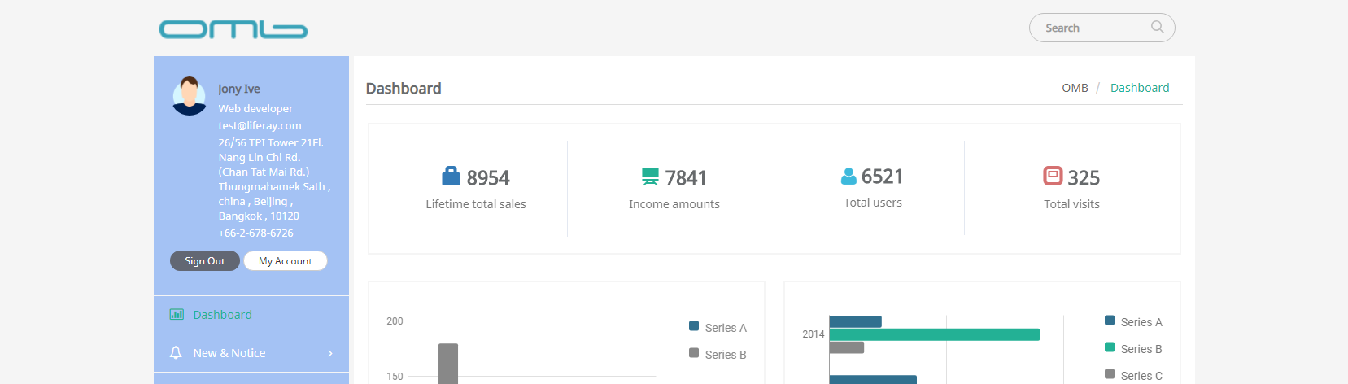Screen dimensions: 1348x384
Task: Expand the New & Notice chevron arrow
Action: (329, 353)
